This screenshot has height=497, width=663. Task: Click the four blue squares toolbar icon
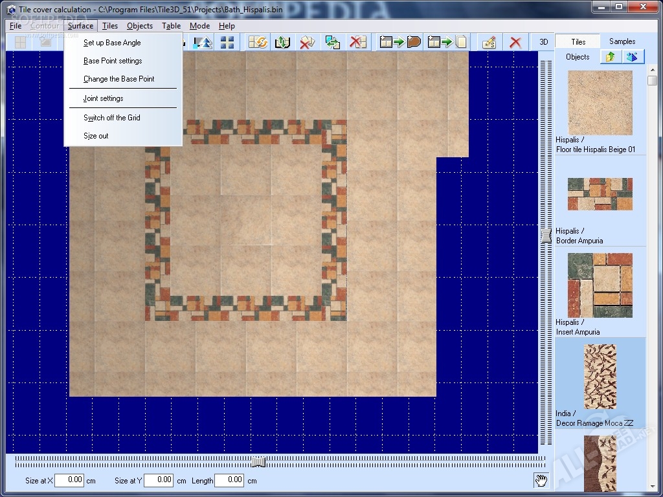click(227, 43)
